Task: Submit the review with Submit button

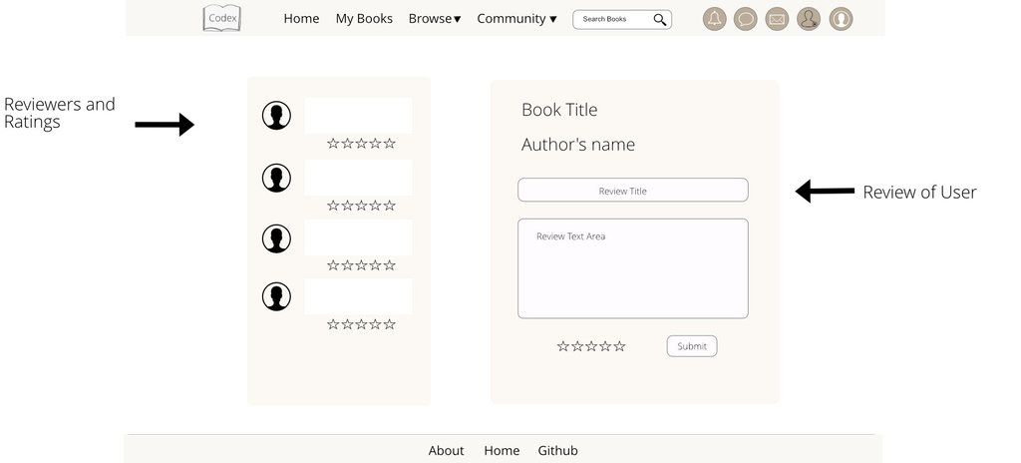Action: pos(692,346)
